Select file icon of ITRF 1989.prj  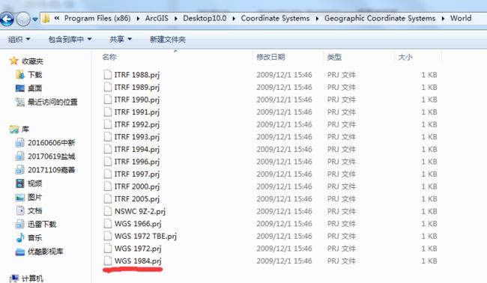[x=107, y=87]
